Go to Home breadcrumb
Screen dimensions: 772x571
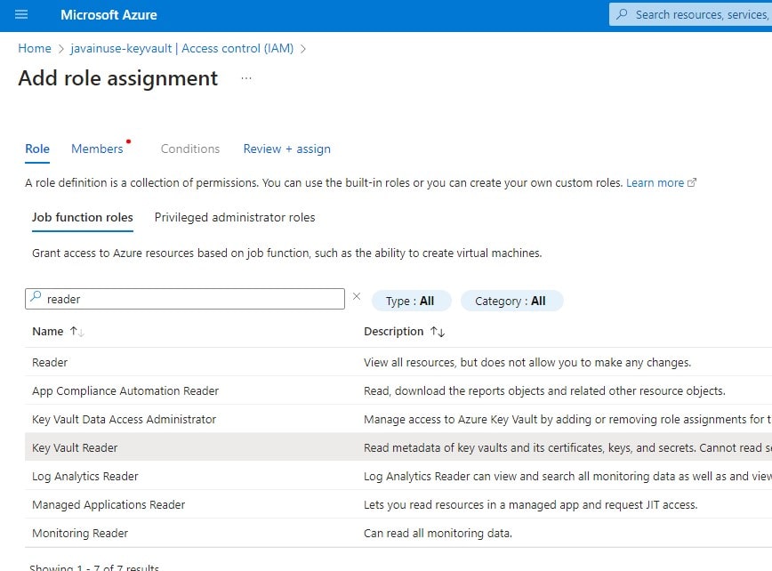(35, 48)
